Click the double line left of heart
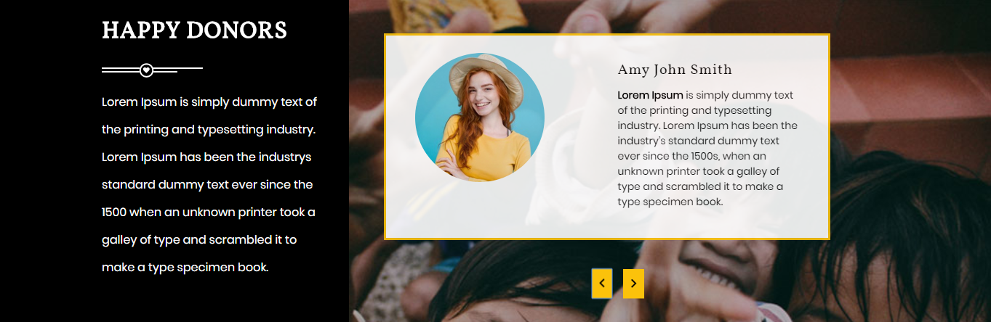 121,70
